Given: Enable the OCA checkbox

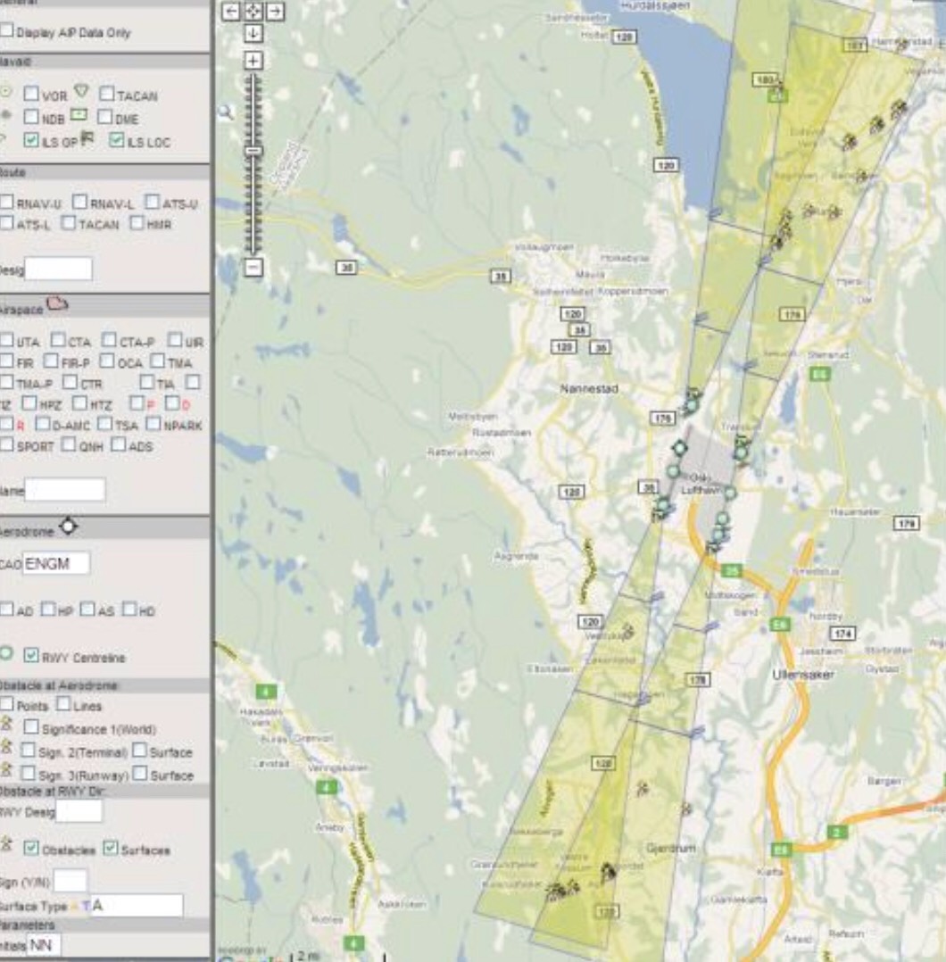Looking at the screenshot, I should click(107, 361).
